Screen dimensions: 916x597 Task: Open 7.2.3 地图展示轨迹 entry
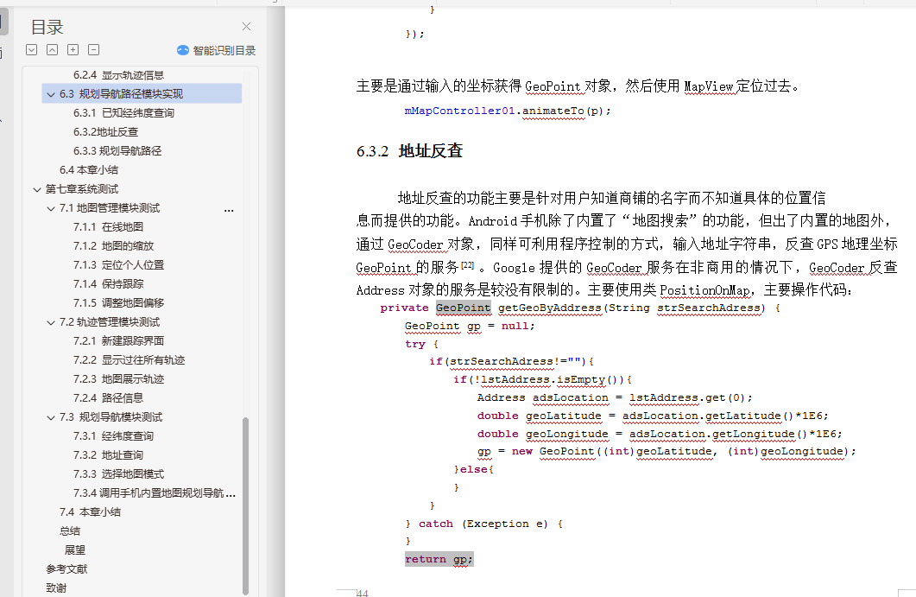point(118,379)
